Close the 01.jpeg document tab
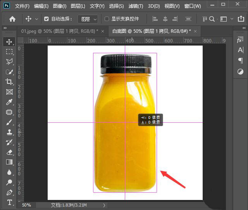The image size is (248, 210). tap(103, 31)
